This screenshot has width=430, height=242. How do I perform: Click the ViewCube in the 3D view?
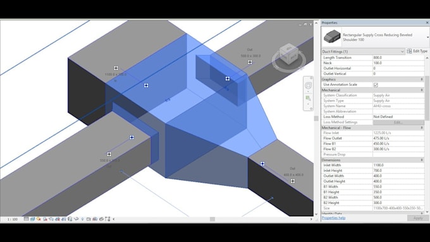click(x=288, y=55)
